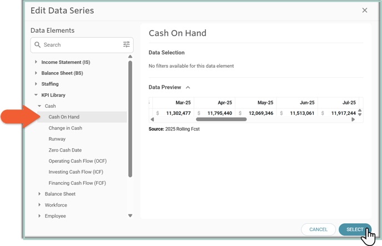Image resolution: width=382 pixels, height=246 pixels.
Task: Click the Staffing label
Action: click(50, 84)
